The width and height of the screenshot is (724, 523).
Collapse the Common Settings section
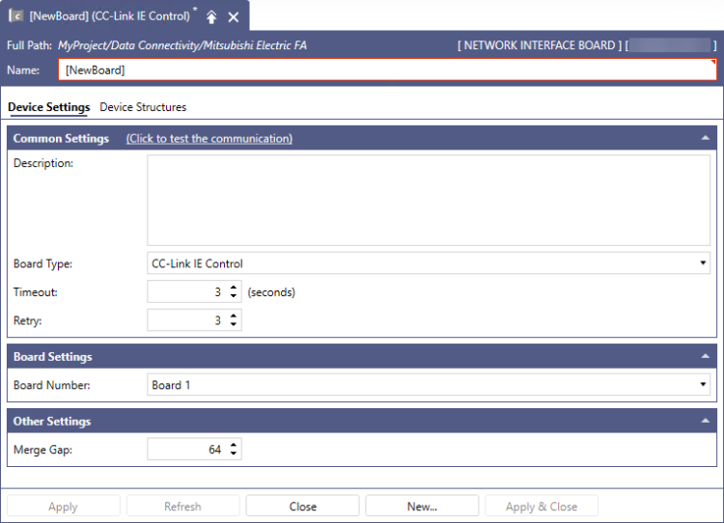click(x=705, y=139)
